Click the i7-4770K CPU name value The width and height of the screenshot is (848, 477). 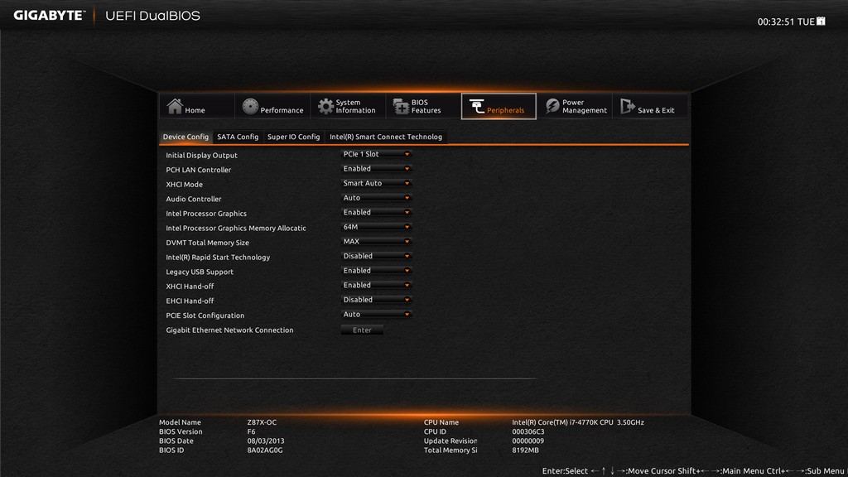[577, 422]
